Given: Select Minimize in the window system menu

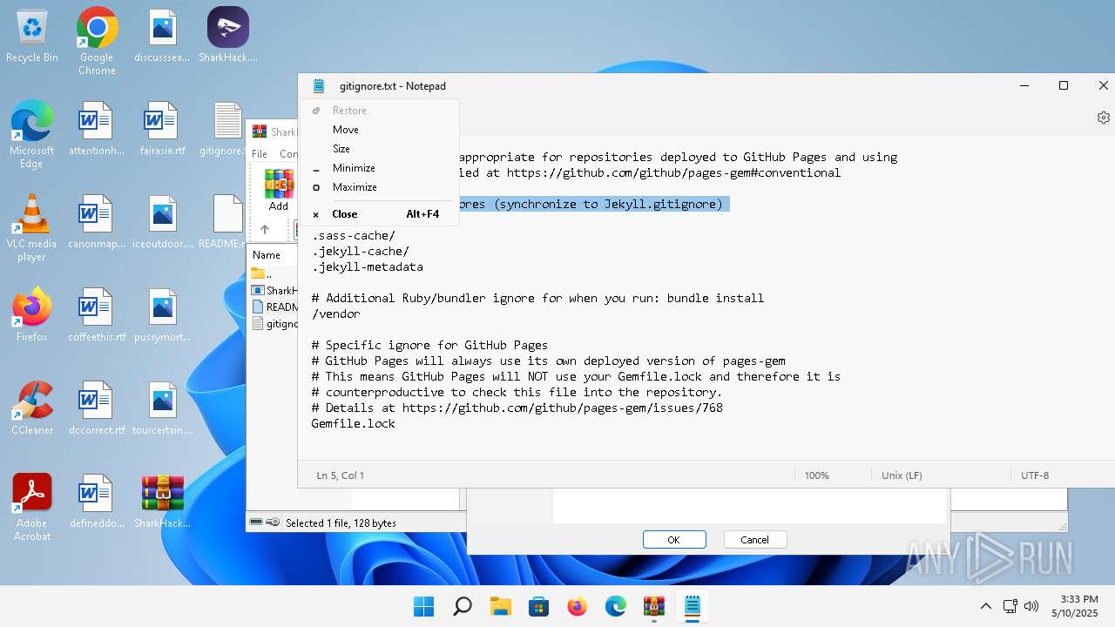Looking at the screenshot, I should coord(379,168).
